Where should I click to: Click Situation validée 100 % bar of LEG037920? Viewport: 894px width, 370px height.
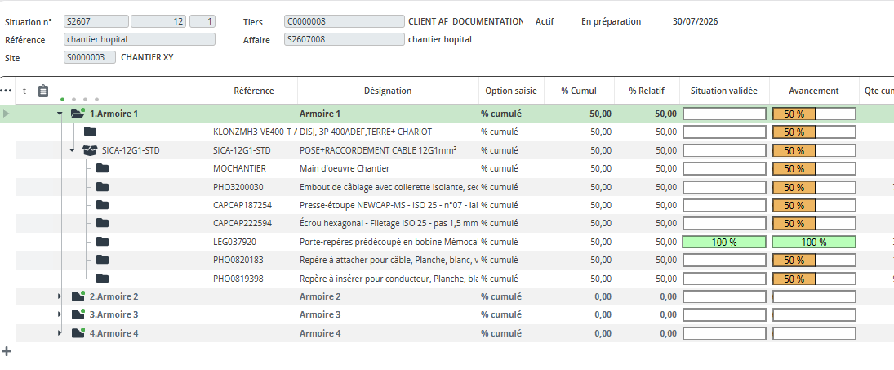[724, 242]
